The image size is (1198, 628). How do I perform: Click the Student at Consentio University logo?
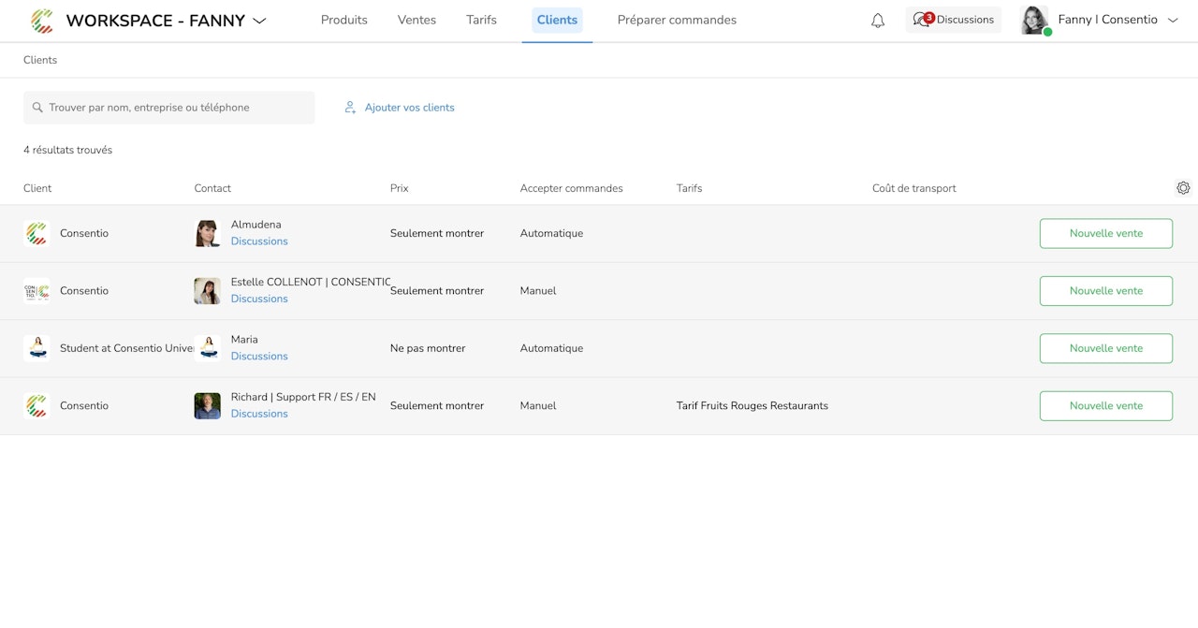click(37, 348)
